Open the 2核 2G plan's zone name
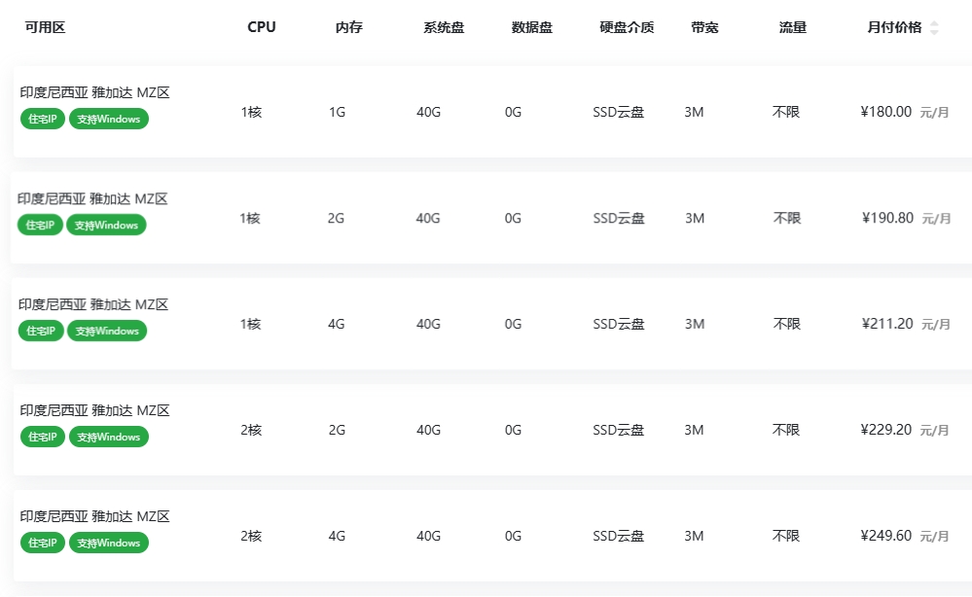The image size is (972, 597). (94, 410)
